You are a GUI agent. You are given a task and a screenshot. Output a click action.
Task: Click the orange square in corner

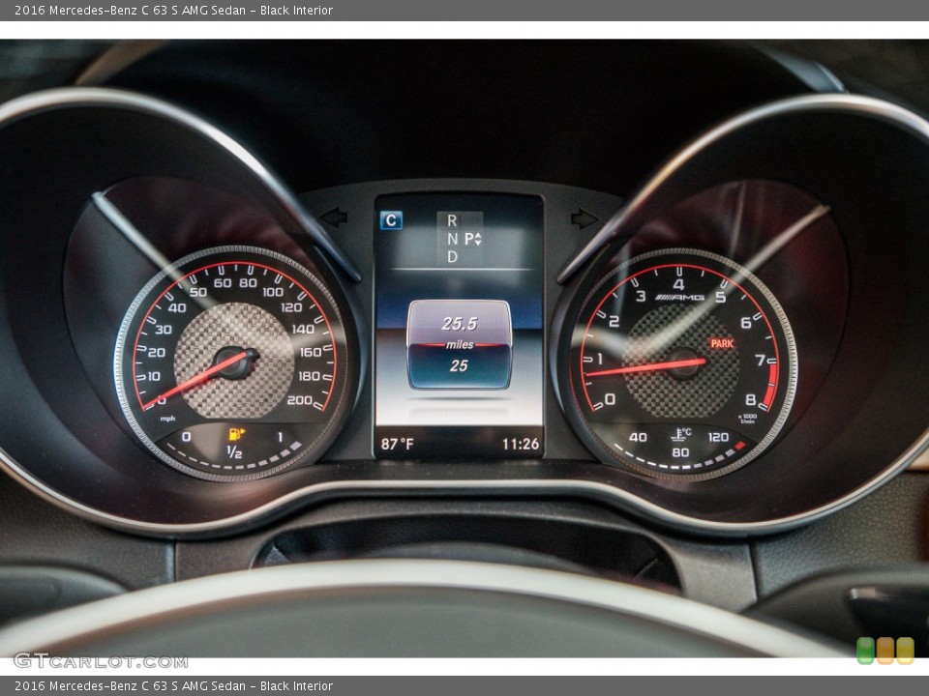(885, 651)
